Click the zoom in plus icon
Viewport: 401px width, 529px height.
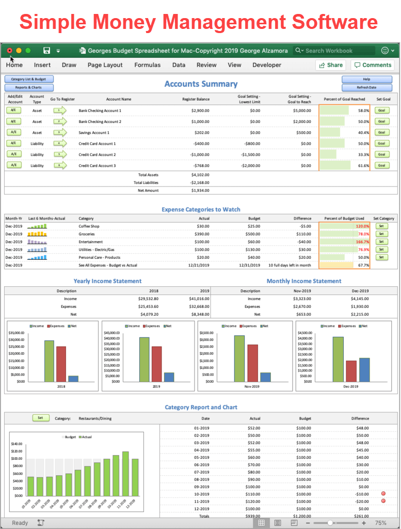coord(364,523)
